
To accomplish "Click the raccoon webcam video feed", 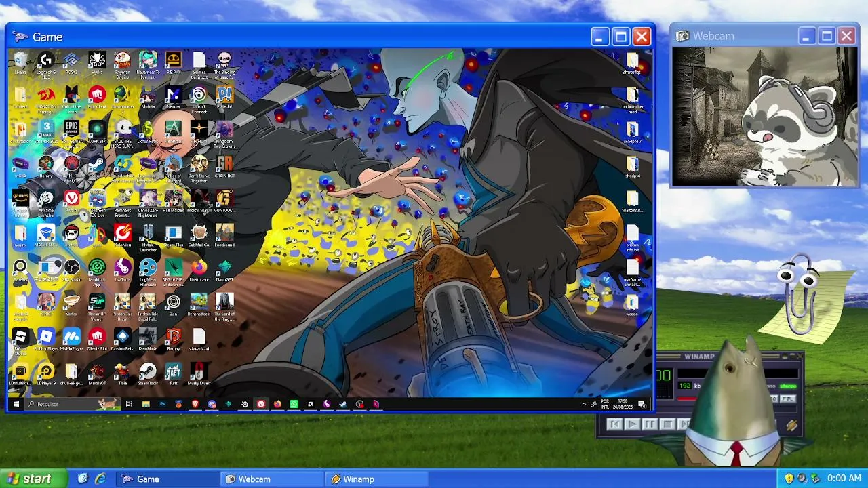I will pos(765,117).
